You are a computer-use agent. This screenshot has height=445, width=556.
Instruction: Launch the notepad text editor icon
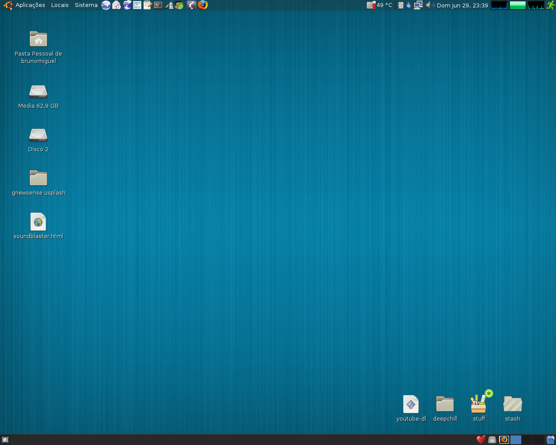tap(148, 5)
